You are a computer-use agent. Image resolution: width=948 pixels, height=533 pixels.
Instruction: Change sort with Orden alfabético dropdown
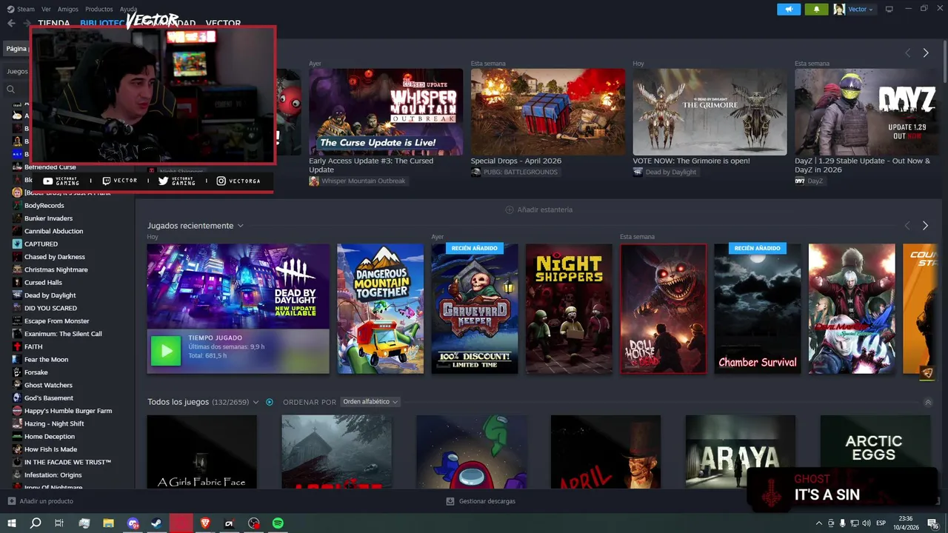[370, 402]
